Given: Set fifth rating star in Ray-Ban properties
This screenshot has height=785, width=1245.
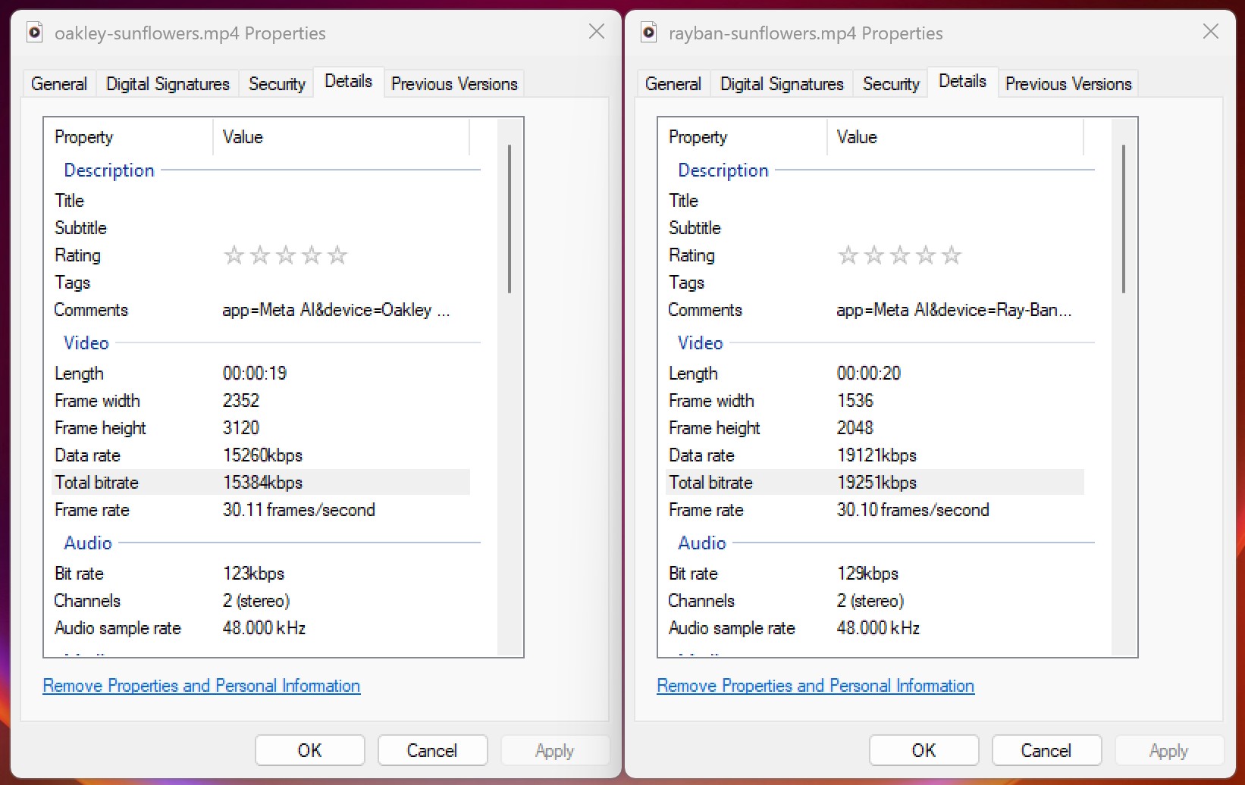Looking at the screenshot, I should [952, 255].
